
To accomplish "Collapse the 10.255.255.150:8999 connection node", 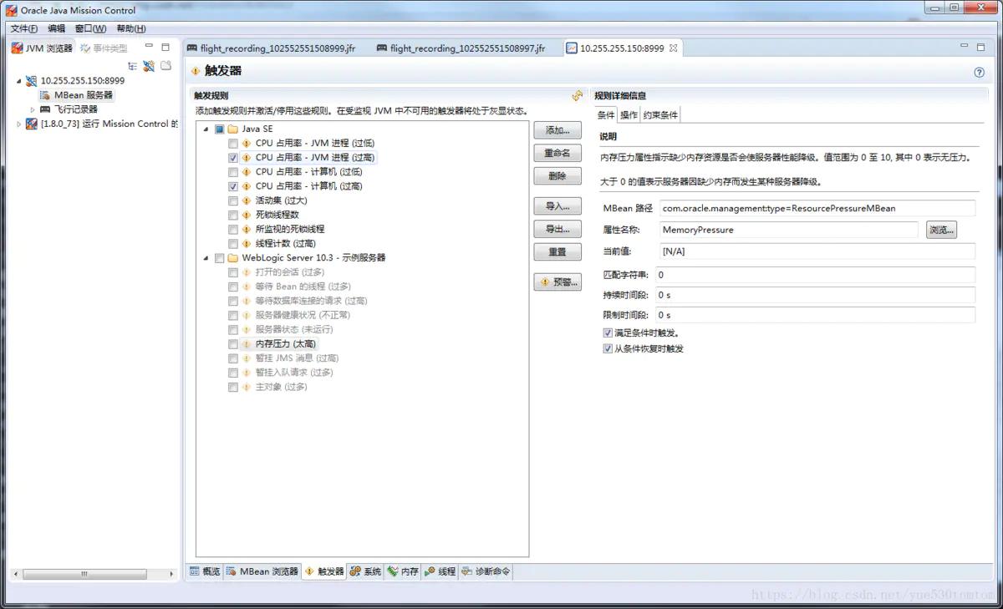I will coord(19,81).
